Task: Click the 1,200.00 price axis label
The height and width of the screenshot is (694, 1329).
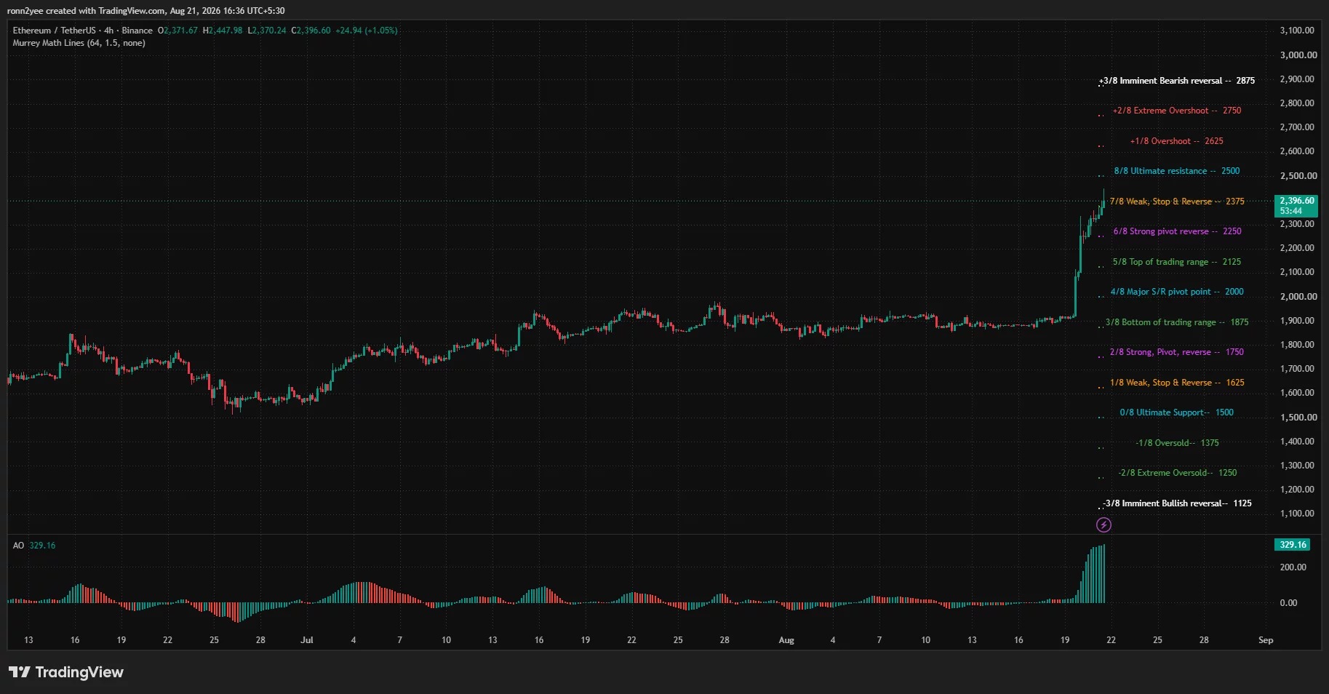Action: [1297, 490]
